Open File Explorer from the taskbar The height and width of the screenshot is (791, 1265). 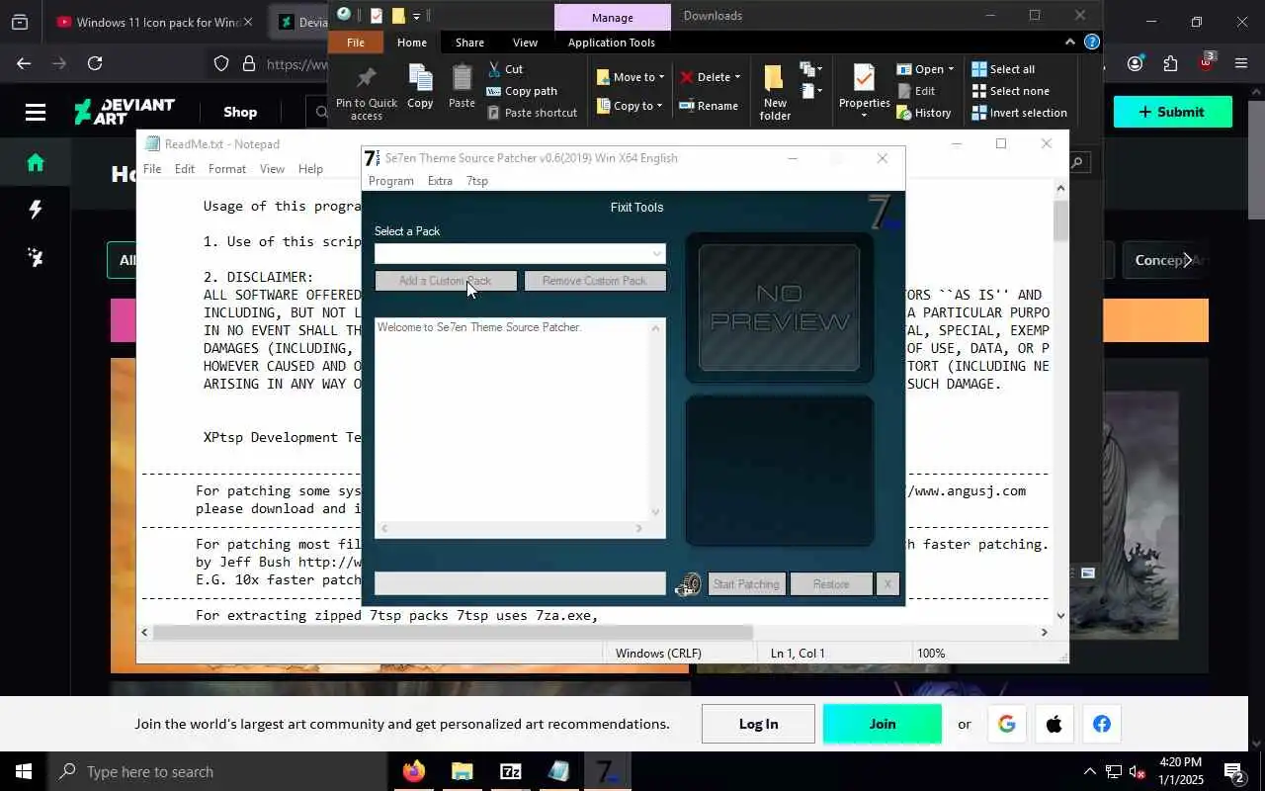point(462,771)
